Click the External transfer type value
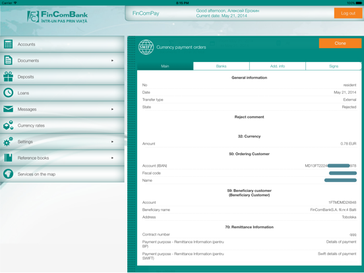 349,100
